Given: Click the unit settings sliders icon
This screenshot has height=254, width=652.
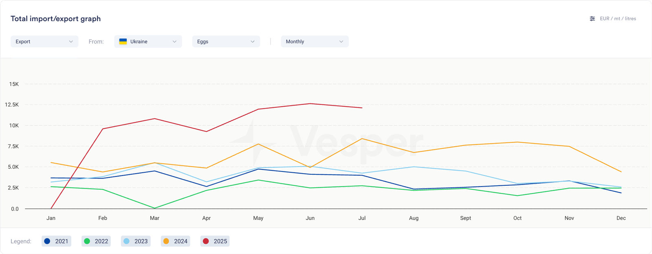Looking at the screenshot, I should (592, 19).
